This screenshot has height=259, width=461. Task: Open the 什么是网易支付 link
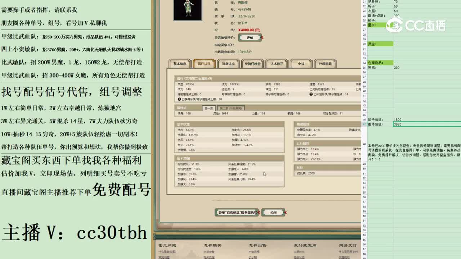click(348, 252)
